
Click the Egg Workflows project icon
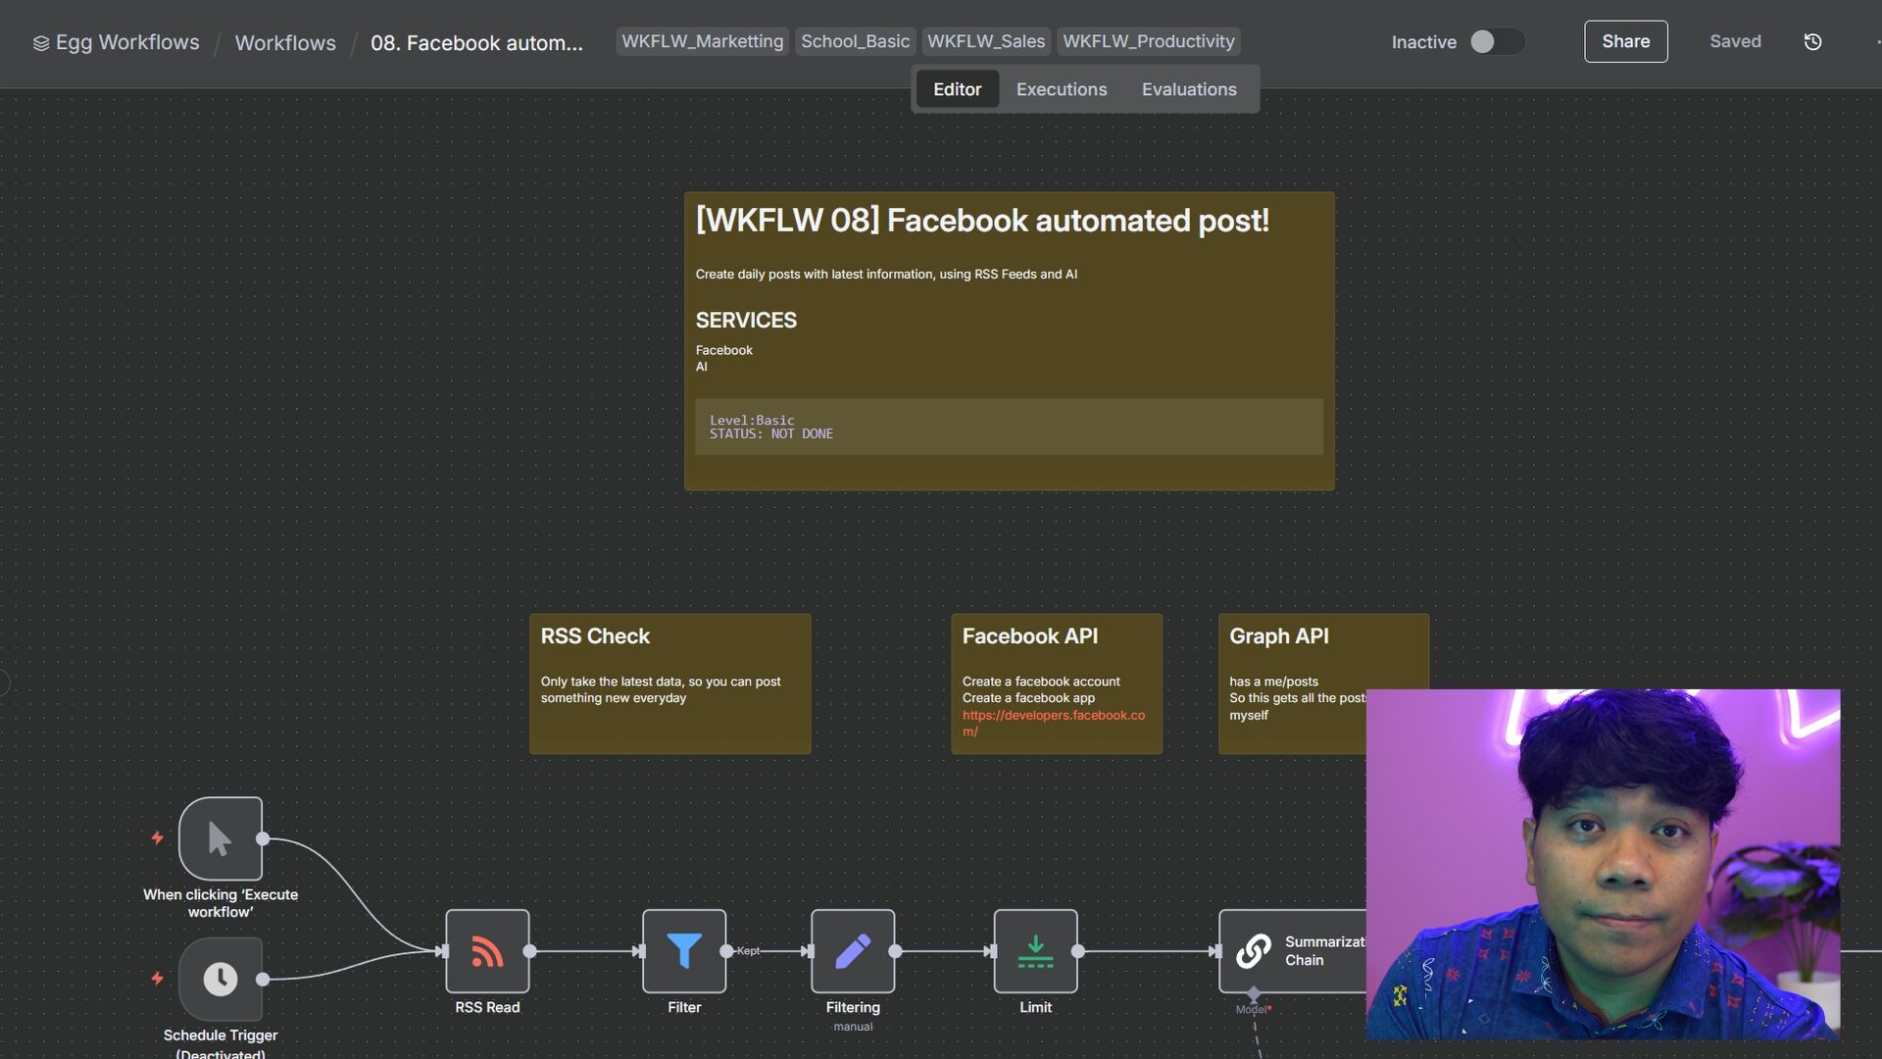tap(41, 43)
